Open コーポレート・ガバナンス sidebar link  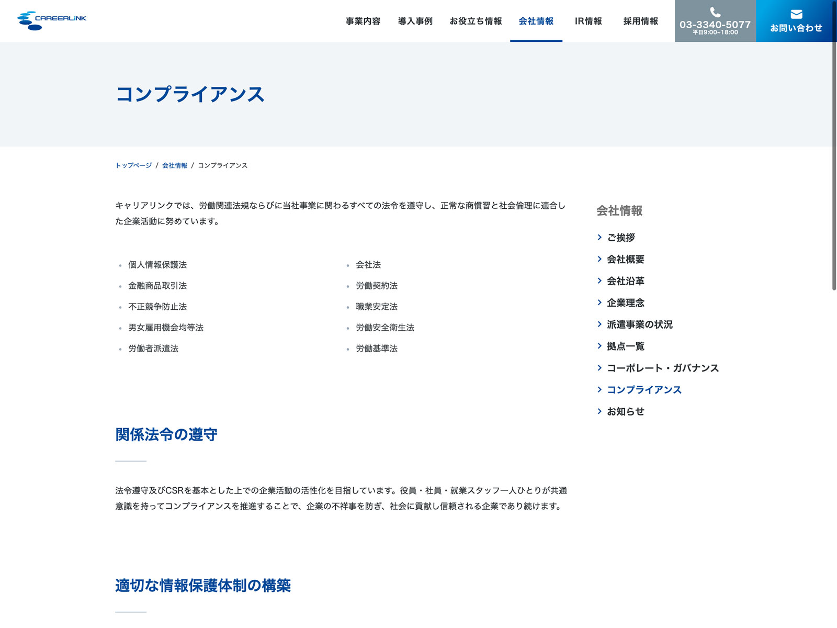click(x=663, y=368)
